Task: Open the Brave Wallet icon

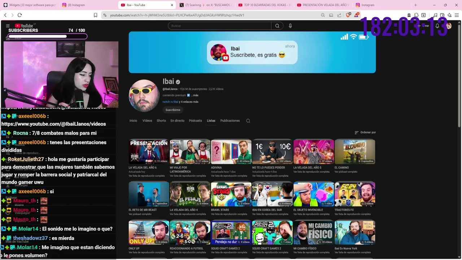Action: 442,15
